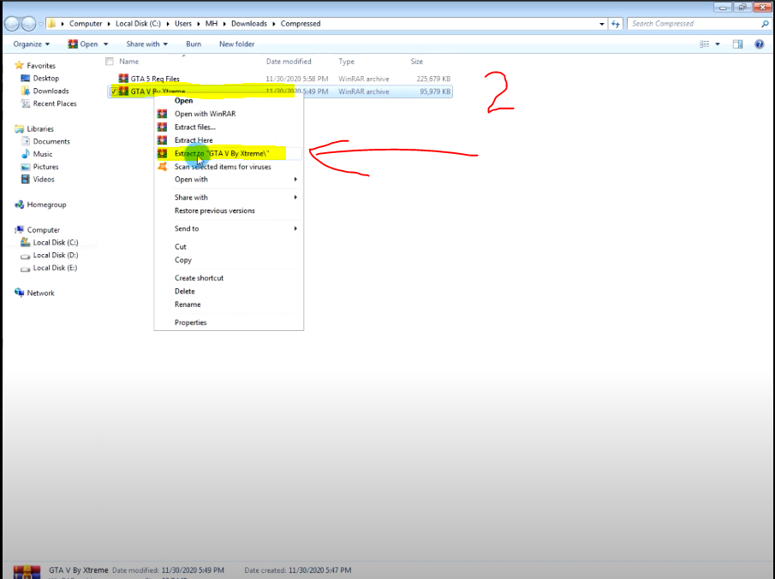Open Pictures library
The height and width of the screenshot is (579, 775).
pyautogui.click(x=45, y=167)
